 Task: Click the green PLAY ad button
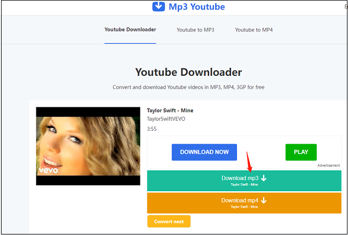[x=301, y=152]
